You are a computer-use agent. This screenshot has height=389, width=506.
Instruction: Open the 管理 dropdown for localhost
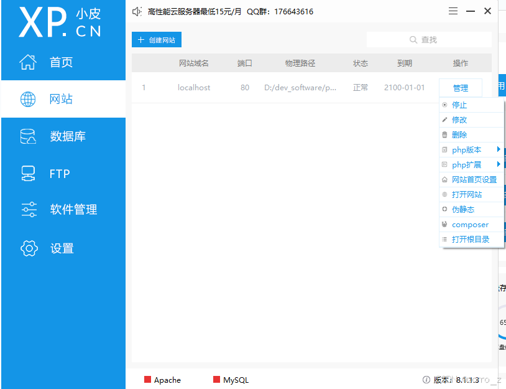(461, 88)
